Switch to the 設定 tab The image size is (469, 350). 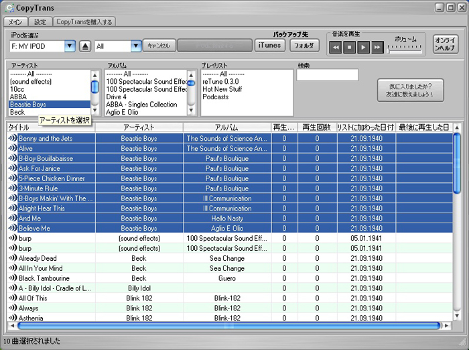coord(40,22)
